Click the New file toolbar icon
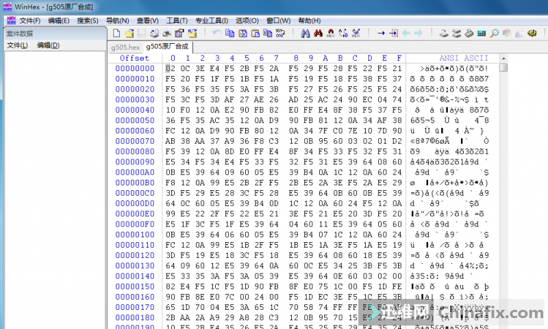 click(115, 33)
